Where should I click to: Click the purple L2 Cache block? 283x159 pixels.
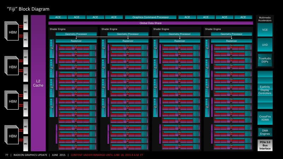(38, 83)
